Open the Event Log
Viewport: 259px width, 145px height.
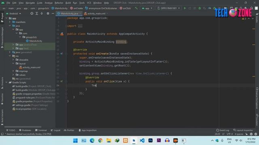tap(223, 130)
